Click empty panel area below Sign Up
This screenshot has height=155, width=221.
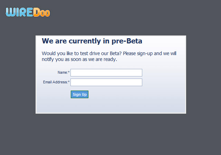111,105
